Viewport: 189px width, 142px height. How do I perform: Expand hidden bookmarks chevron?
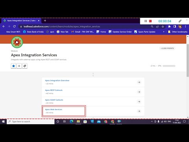point(163,32)
